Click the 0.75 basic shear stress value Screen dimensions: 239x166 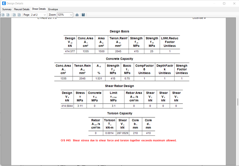(127, 79)
